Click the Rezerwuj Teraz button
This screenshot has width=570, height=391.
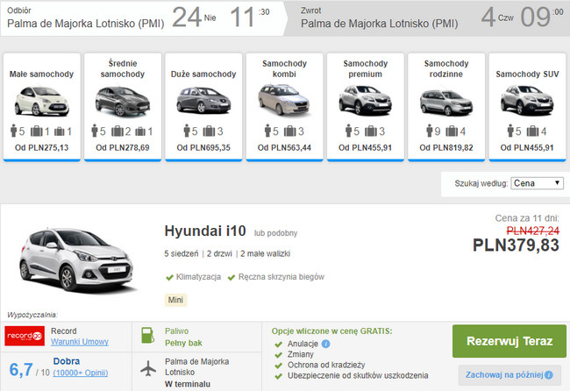[509, 341]
